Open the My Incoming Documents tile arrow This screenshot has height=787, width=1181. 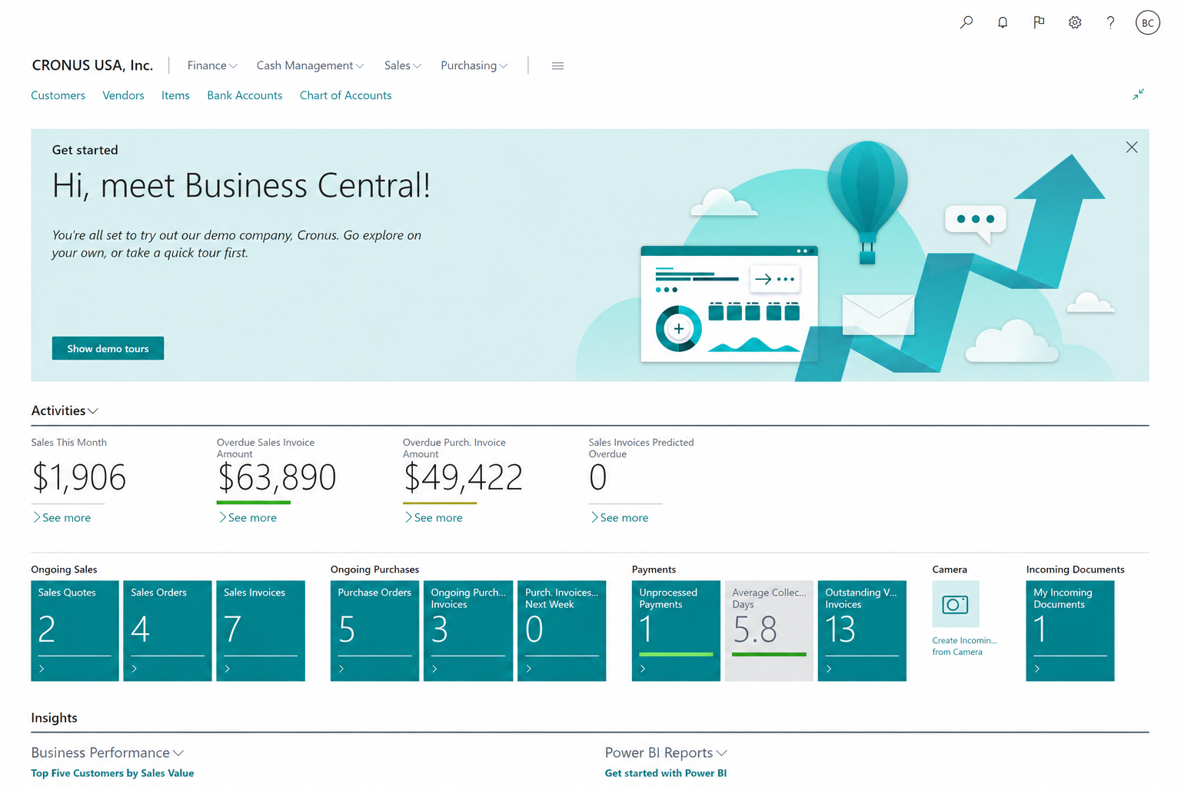click(1037, 669)
